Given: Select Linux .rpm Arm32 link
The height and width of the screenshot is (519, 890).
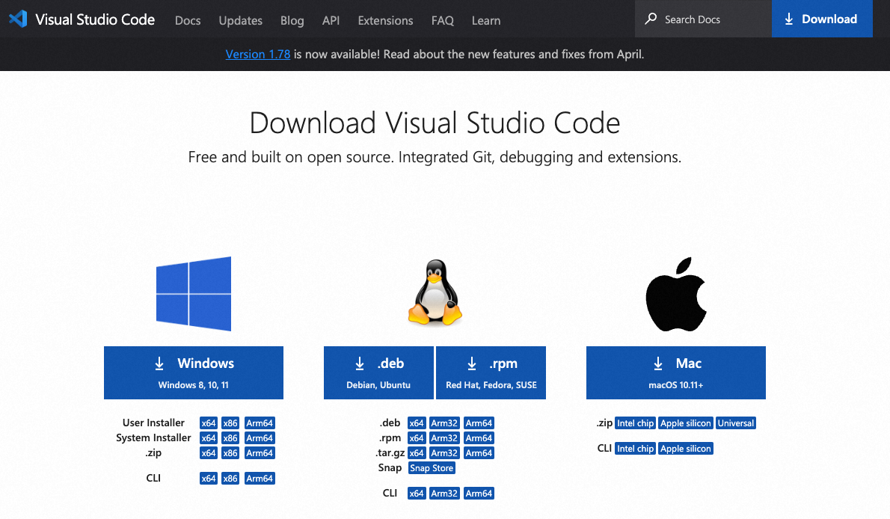Looking at the screenshot, I should pyautogui.click(x=444, y=437).
